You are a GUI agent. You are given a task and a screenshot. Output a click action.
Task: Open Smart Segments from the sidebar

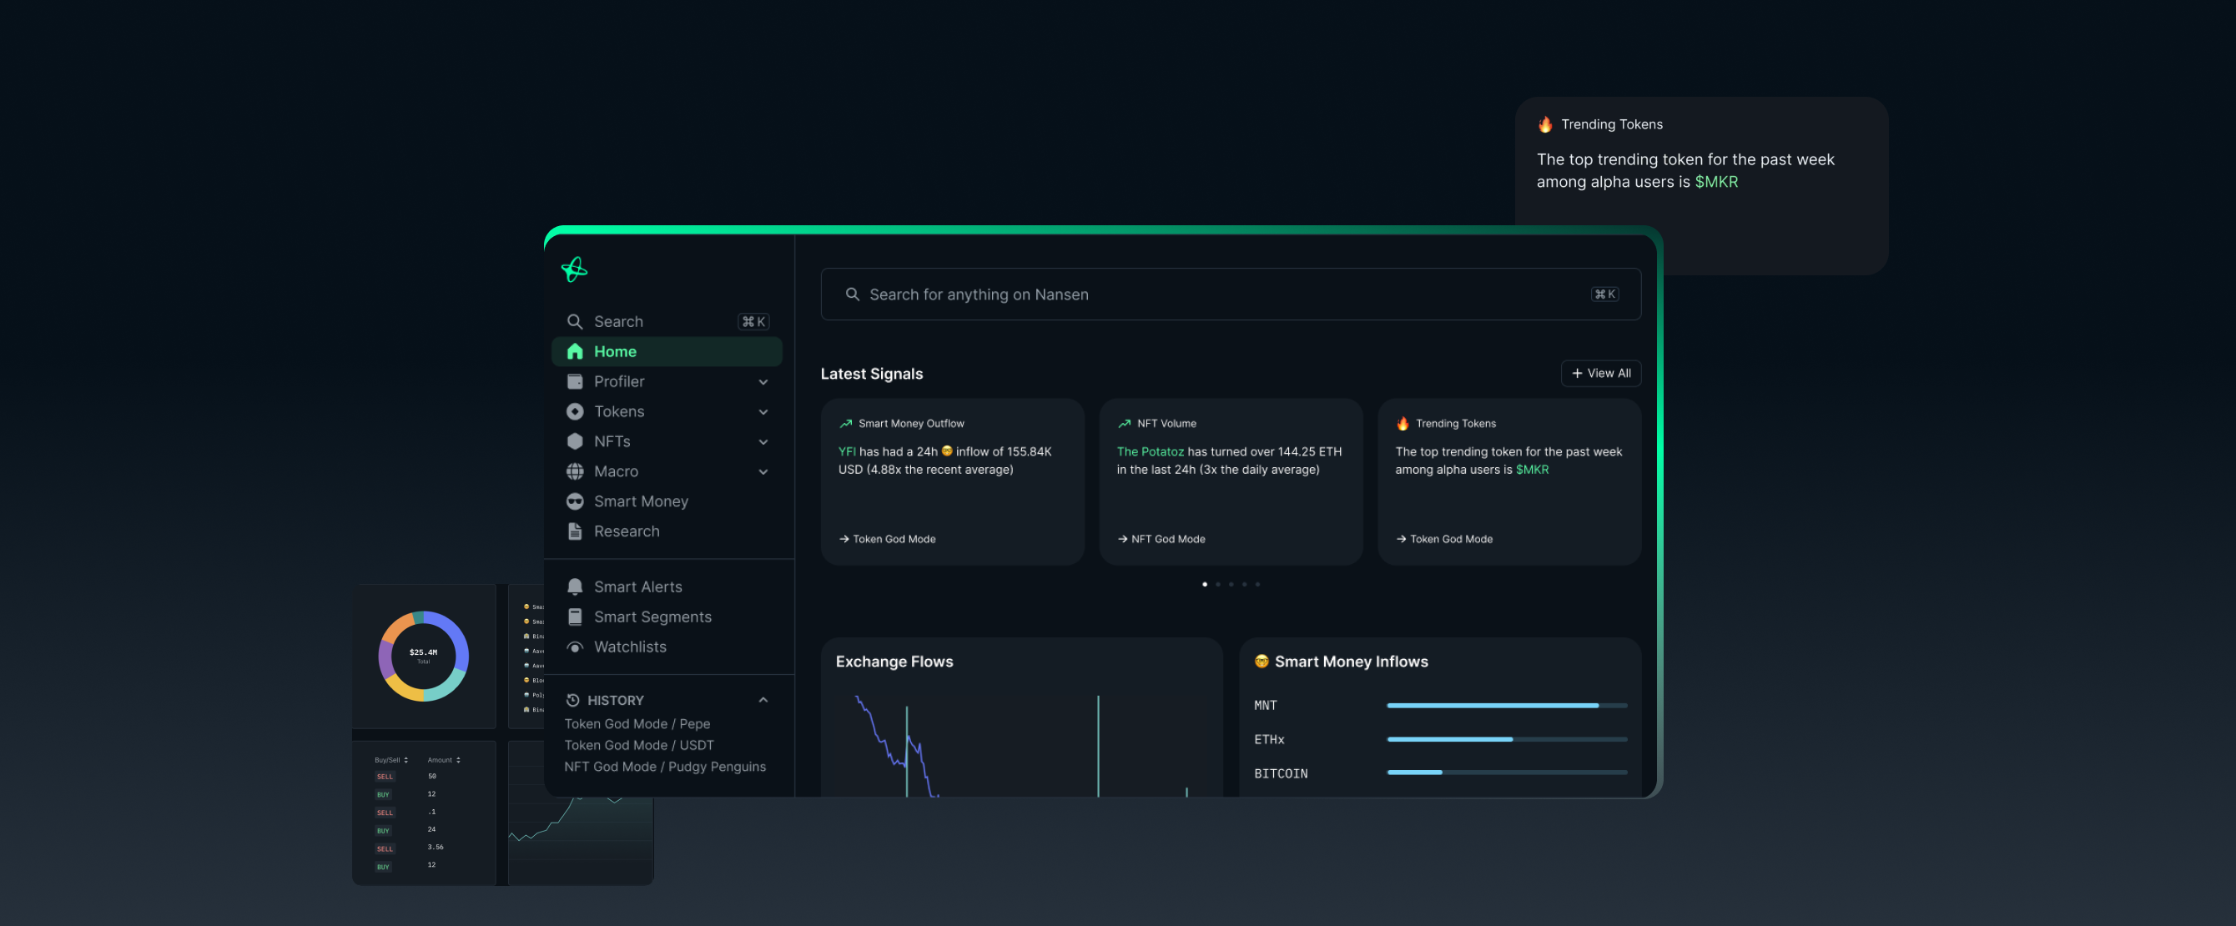click(x=652, y=616)
